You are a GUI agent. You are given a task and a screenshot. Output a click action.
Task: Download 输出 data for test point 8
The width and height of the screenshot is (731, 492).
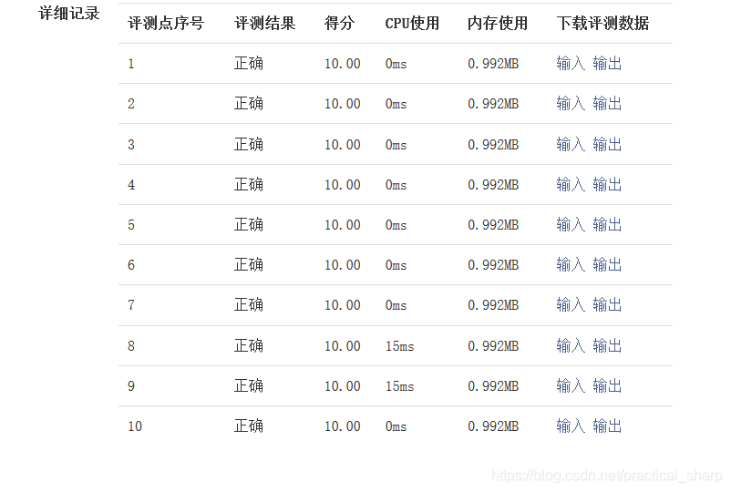(607, 345)
